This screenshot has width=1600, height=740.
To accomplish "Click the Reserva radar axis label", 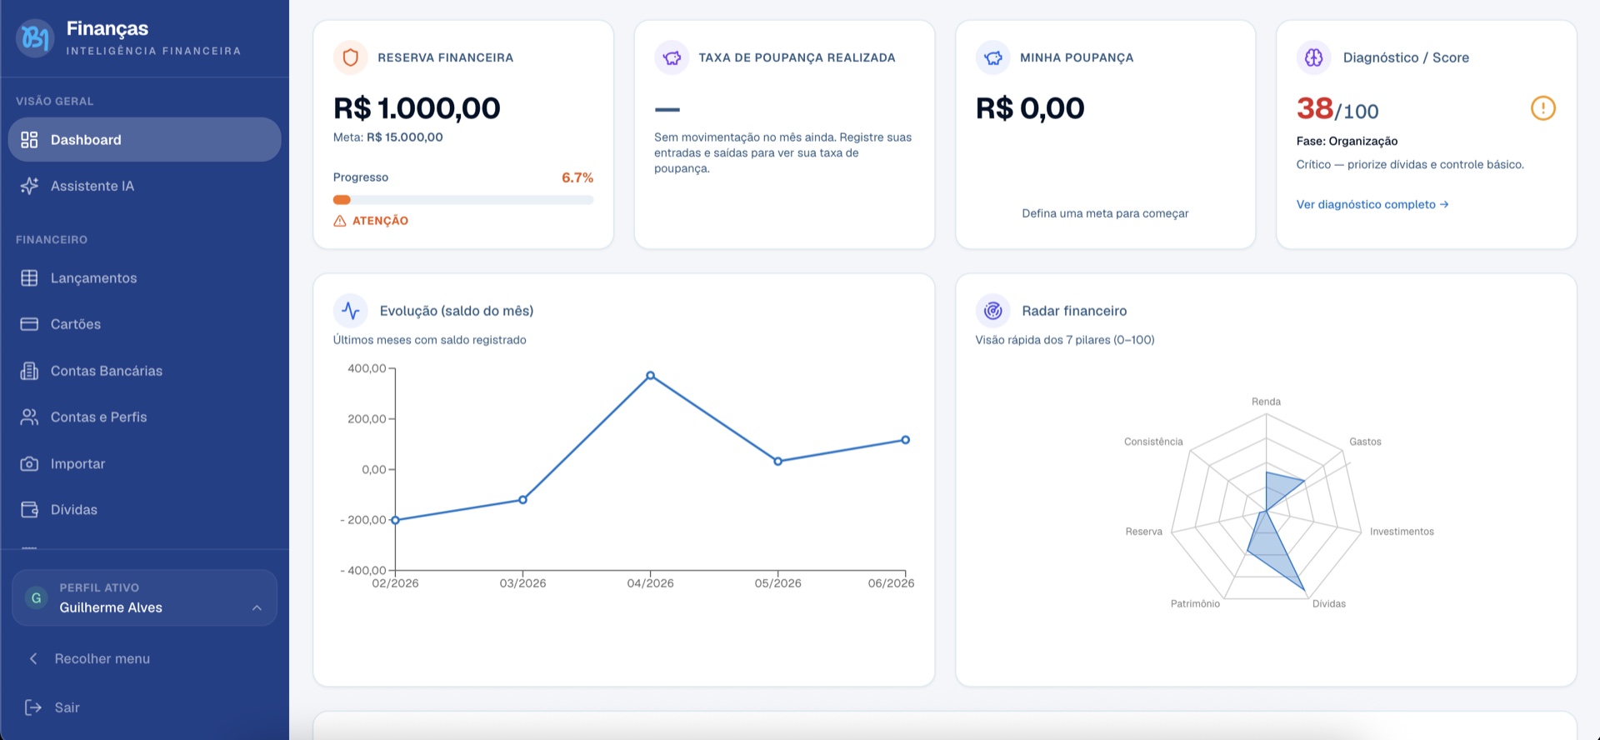I will (x=1143, y=532).
